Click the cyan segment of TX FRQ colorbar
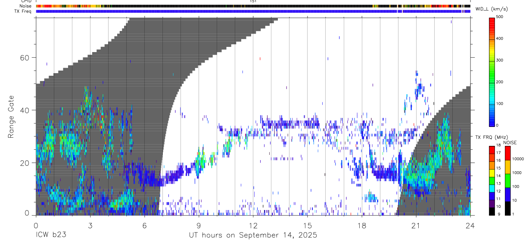Viewport: 529px width, 244px height. coord(492,188)
